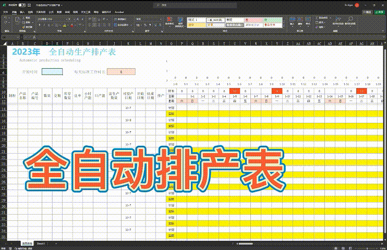Click the Insert cells icon
The image size is (387, 250).
[292, 20]
